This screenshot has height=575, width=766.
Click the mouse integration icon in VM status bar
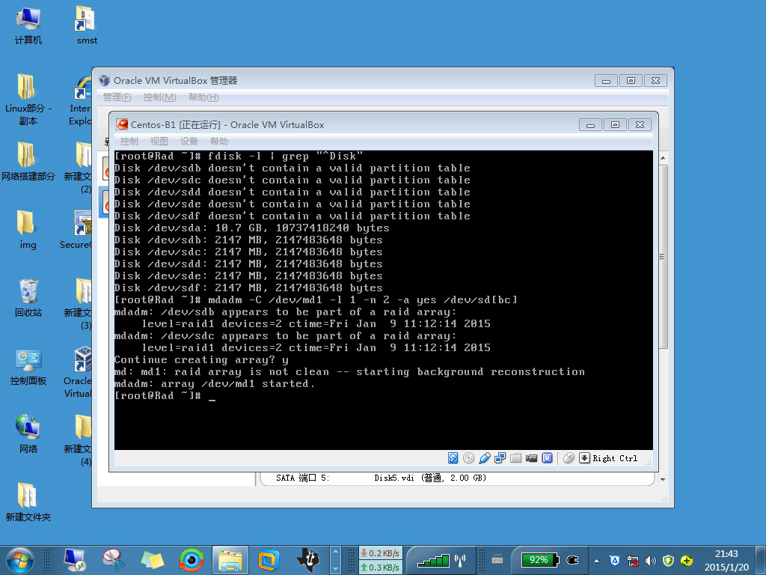point(569,458)
